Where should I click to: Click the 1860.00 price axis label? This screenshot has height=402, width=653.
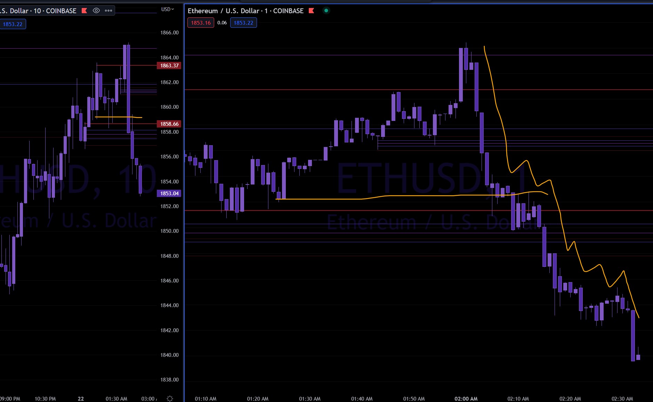point(169,107)
